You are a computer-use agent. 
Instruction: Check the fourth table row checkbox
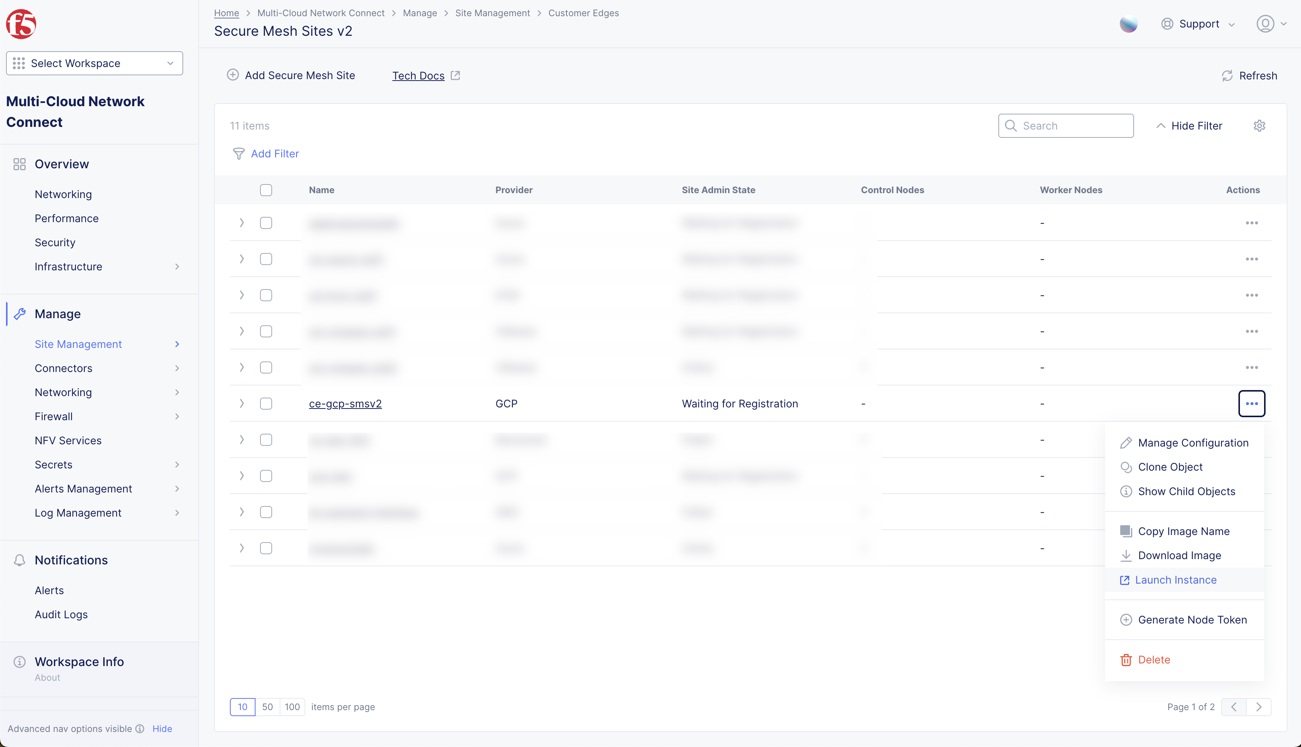[x=266, y=331]
